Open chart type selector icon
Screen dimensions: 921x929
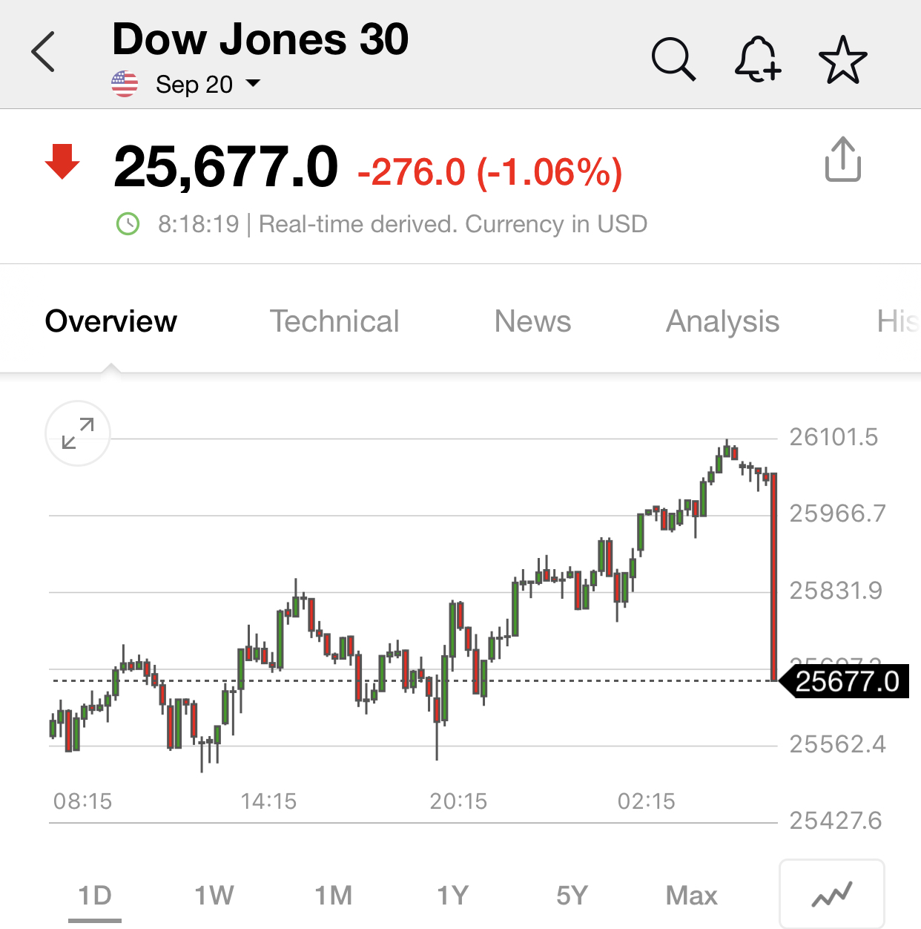pyautogui.click(x=831, y=894)
